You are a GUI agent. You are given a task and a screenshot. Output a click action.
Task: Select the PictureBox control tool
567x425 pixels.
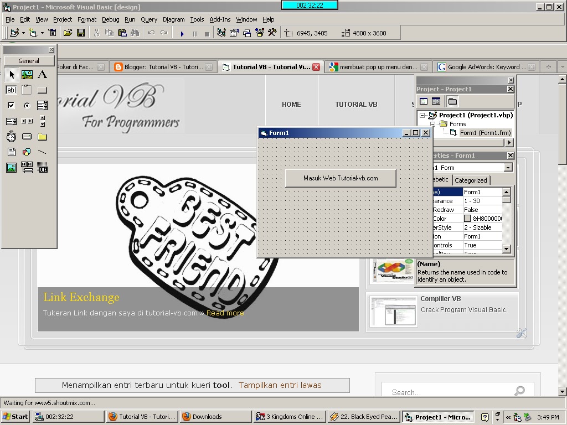27,75
